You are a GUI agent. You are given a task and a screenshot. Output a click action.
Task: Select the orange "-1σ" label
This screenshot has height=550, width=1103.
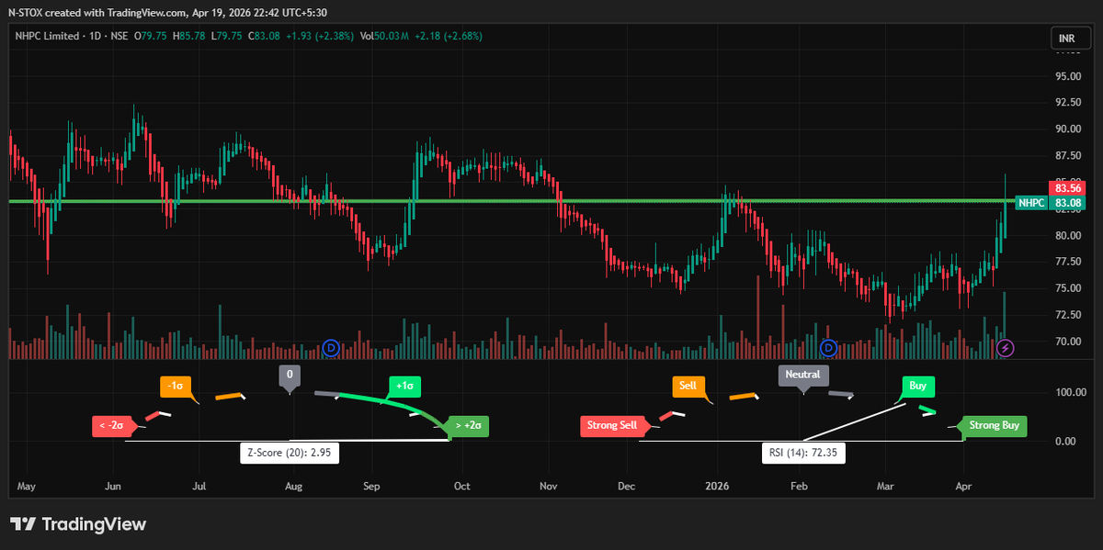(176, 386)
